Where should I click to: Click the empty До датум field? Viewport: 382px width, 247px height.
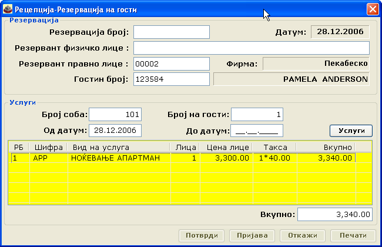point(257,130)
